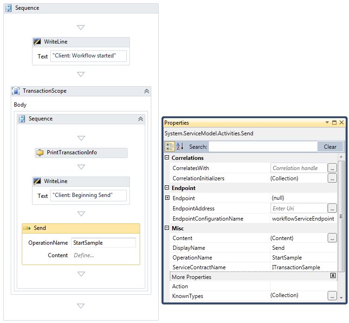Click the KnownTypes property label
Viewport: 349px width, 323px height.
[187, 296]
